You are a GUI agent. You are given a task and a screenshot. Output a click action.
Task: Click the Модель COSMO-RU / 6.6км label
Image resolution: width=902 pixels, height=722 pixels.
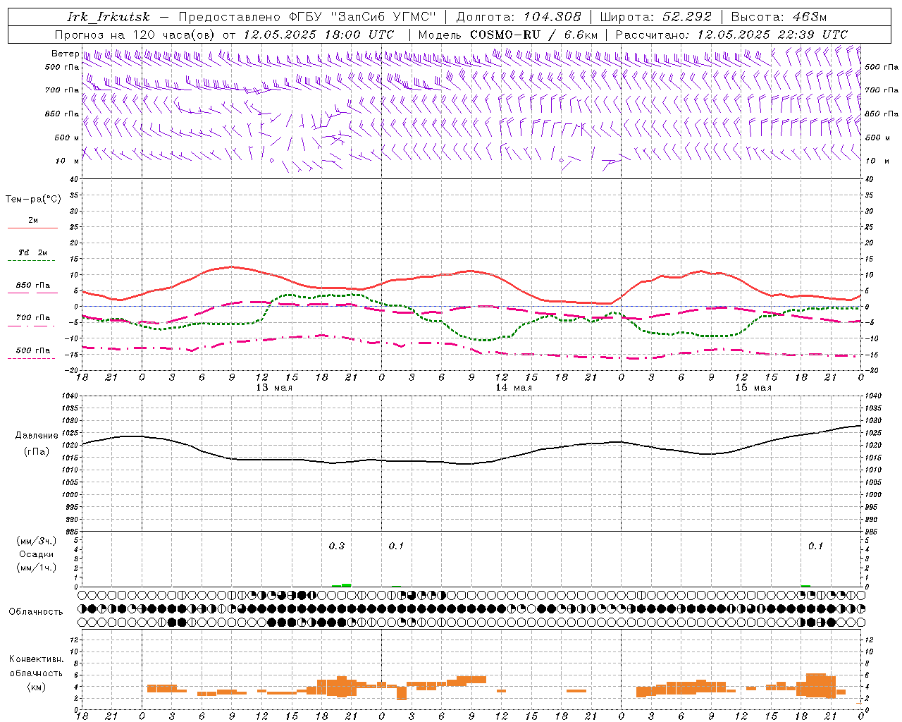tap(508, 35)
